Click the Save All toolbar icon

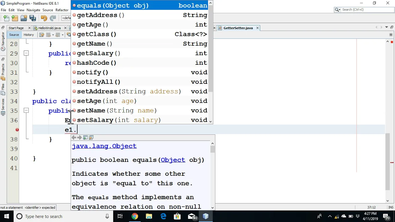32,18
